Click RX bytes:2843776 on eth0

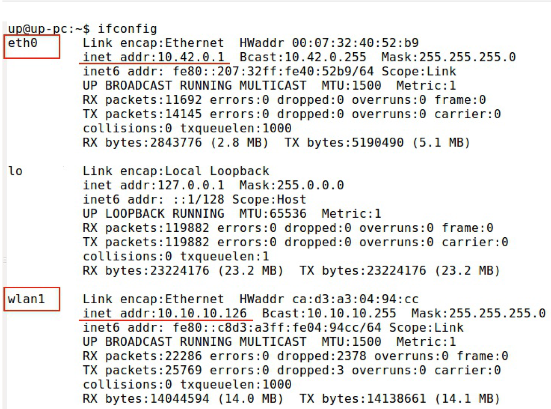(x=142, y=143)
